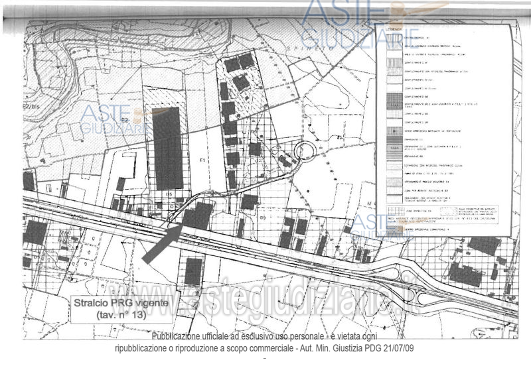This screenshot has width=531, height=372.
Task: Click the D3 zone label
Action: 262,217
